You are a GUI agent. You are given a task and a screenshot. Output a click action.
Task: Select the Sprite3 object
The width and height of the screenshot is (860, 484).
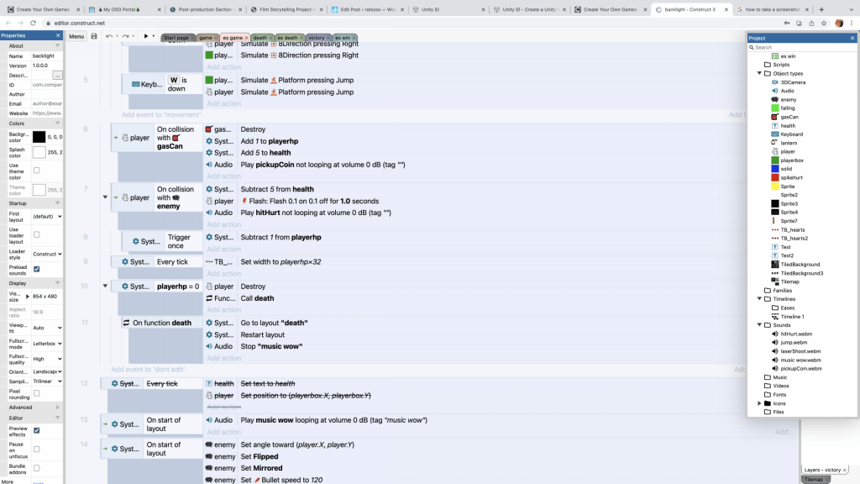[789, 203]
